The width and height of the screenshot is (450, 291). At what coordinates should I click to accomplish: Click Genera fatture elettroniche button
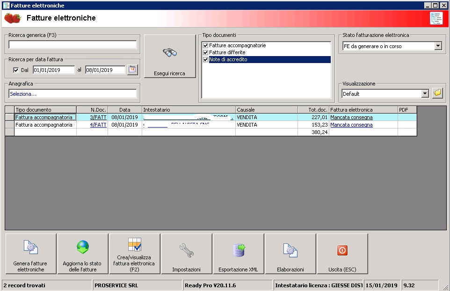31,254
